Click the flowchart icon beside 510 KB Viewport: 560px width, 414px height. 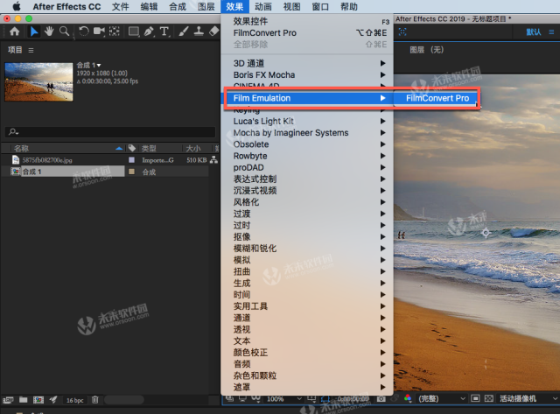click(x=213, y=159)
